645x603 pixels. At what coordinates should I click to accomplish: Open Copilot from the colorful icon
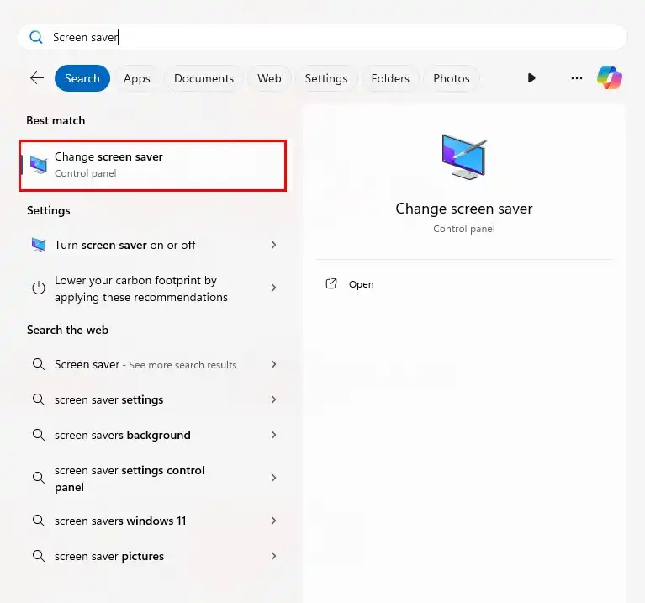click(x=610, y=77)
